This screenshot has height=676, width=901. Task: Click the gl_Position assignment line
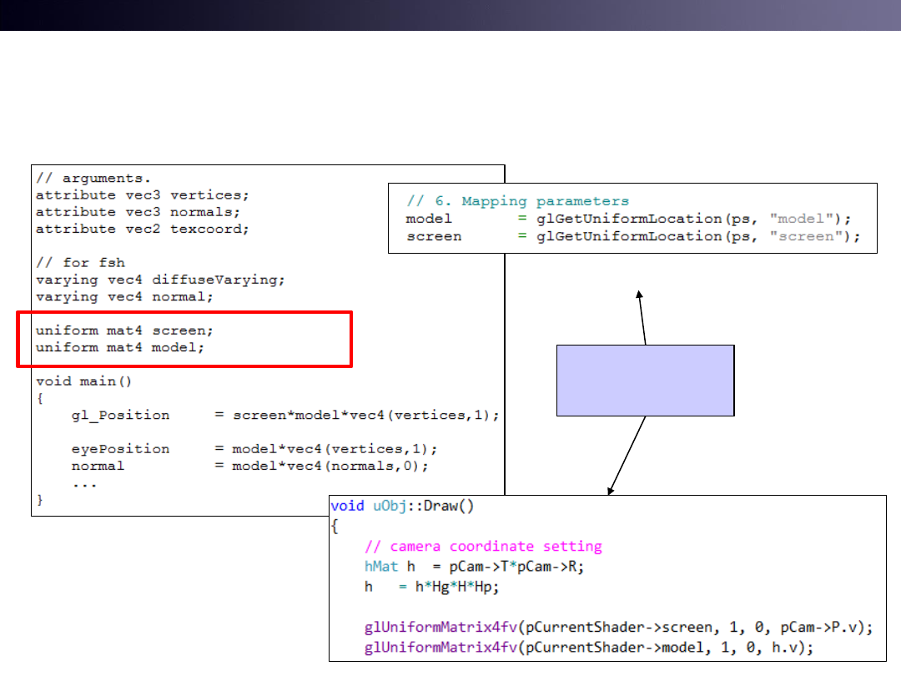point(284,415)
